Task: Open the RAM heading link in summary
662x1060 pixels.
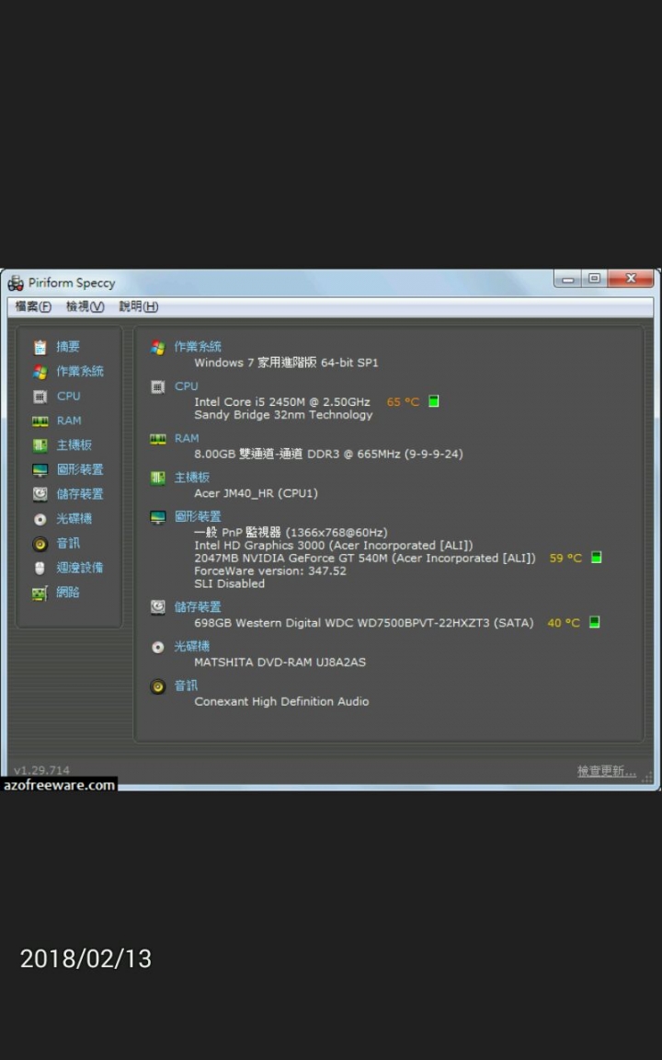Action: pyautogui.click(x=188, y=438)
